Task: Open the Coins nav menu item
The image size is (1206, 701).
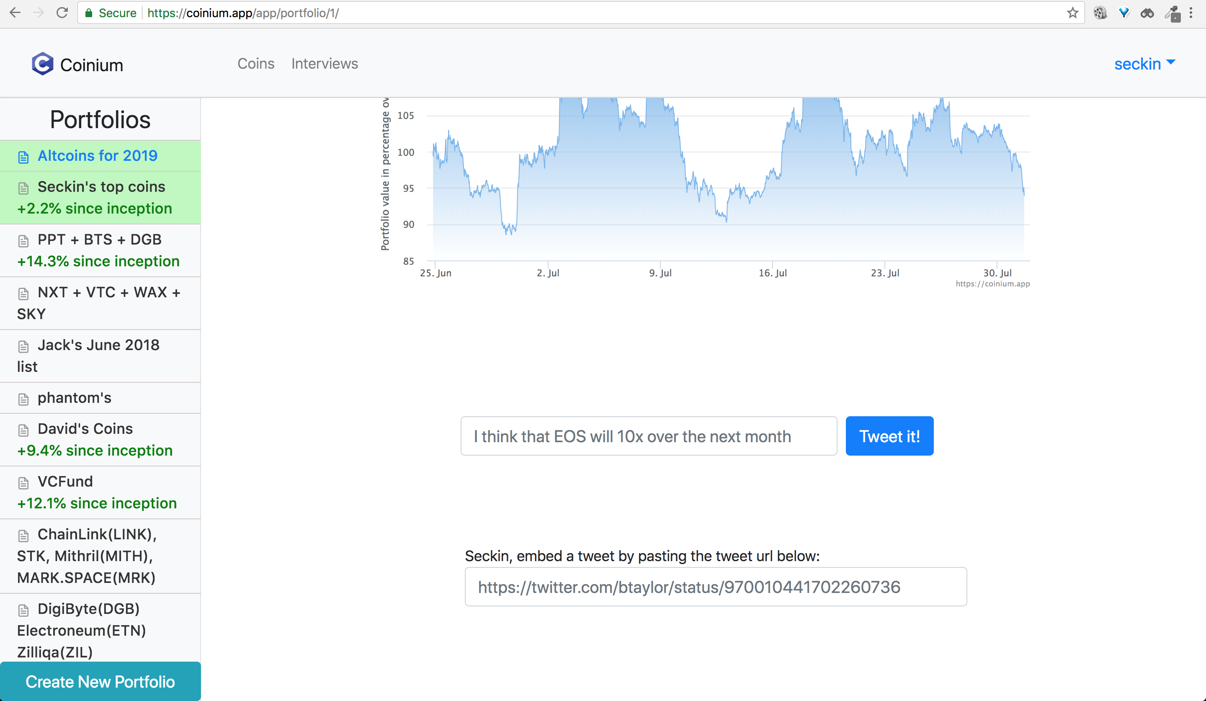Action: click(255, 64)
